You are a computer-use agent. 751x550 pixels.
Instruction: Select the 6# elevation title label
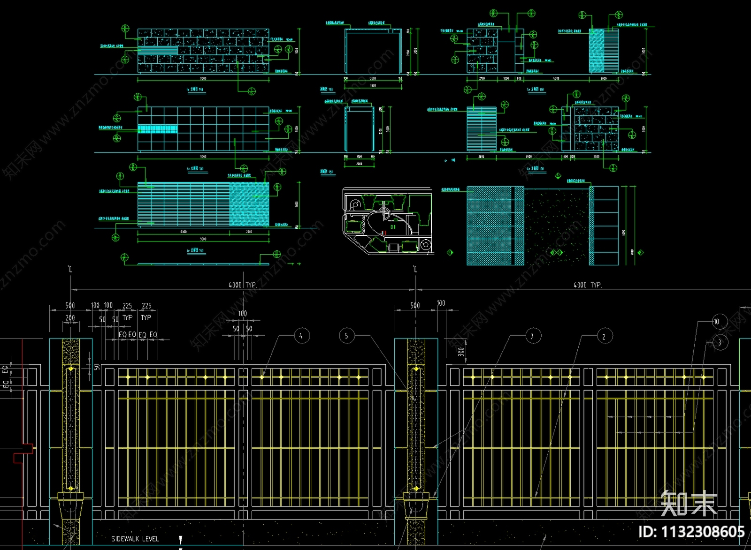[x=535, y=168]
